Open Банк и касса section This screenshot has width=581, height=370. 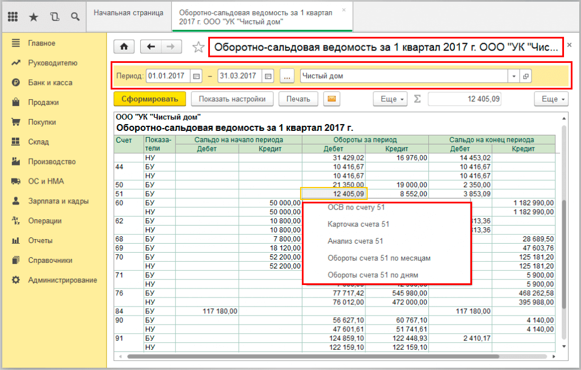point(50,83)
